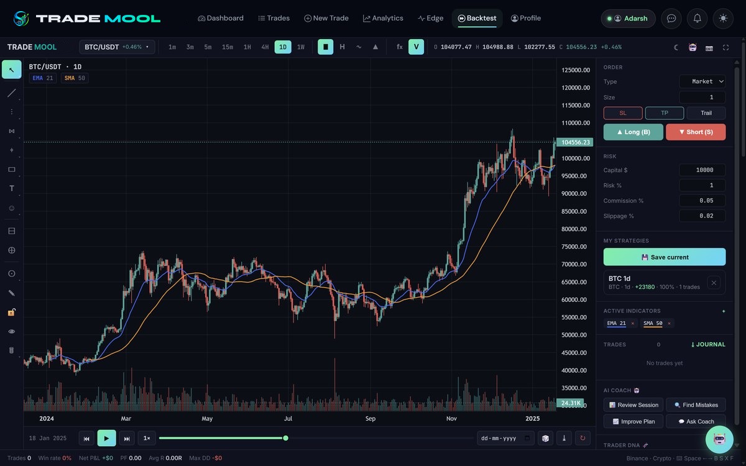746x466 pixels.
Task: Play the backtest replay
Action: pyautogui.click(x=106, y=438)
